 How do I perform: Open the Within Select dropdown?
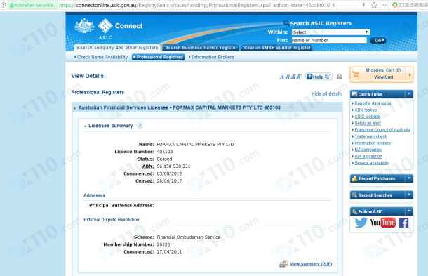point(330,32)
